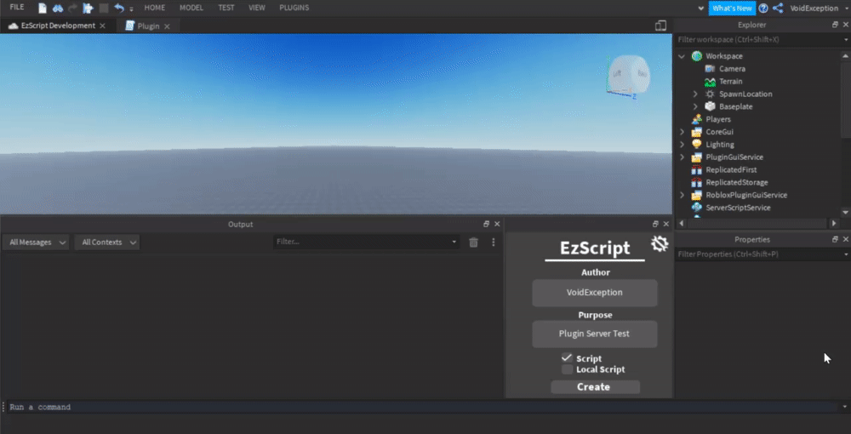Image resolution: width=851 pixels, height=434 pixels.
Task: Switch to the EzScript Development tab
Action: [58, 26]
